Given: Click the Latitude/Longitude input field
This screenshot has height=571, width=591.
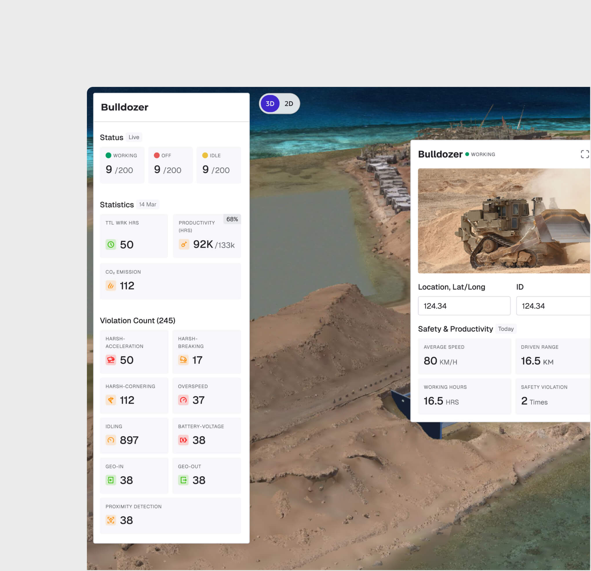Looking at the screenshot, I should [x=464, y=306].
